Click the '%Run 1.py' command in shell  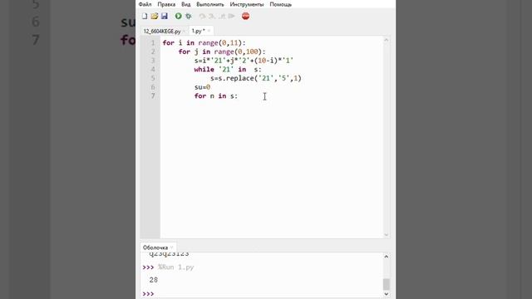[x=175, y=267]
